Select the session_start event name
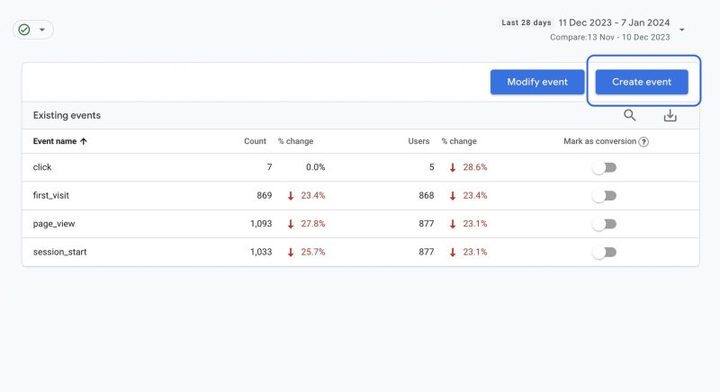Image resolution: width=720 pixels, height=392 pixels. [x=59, y=252]
